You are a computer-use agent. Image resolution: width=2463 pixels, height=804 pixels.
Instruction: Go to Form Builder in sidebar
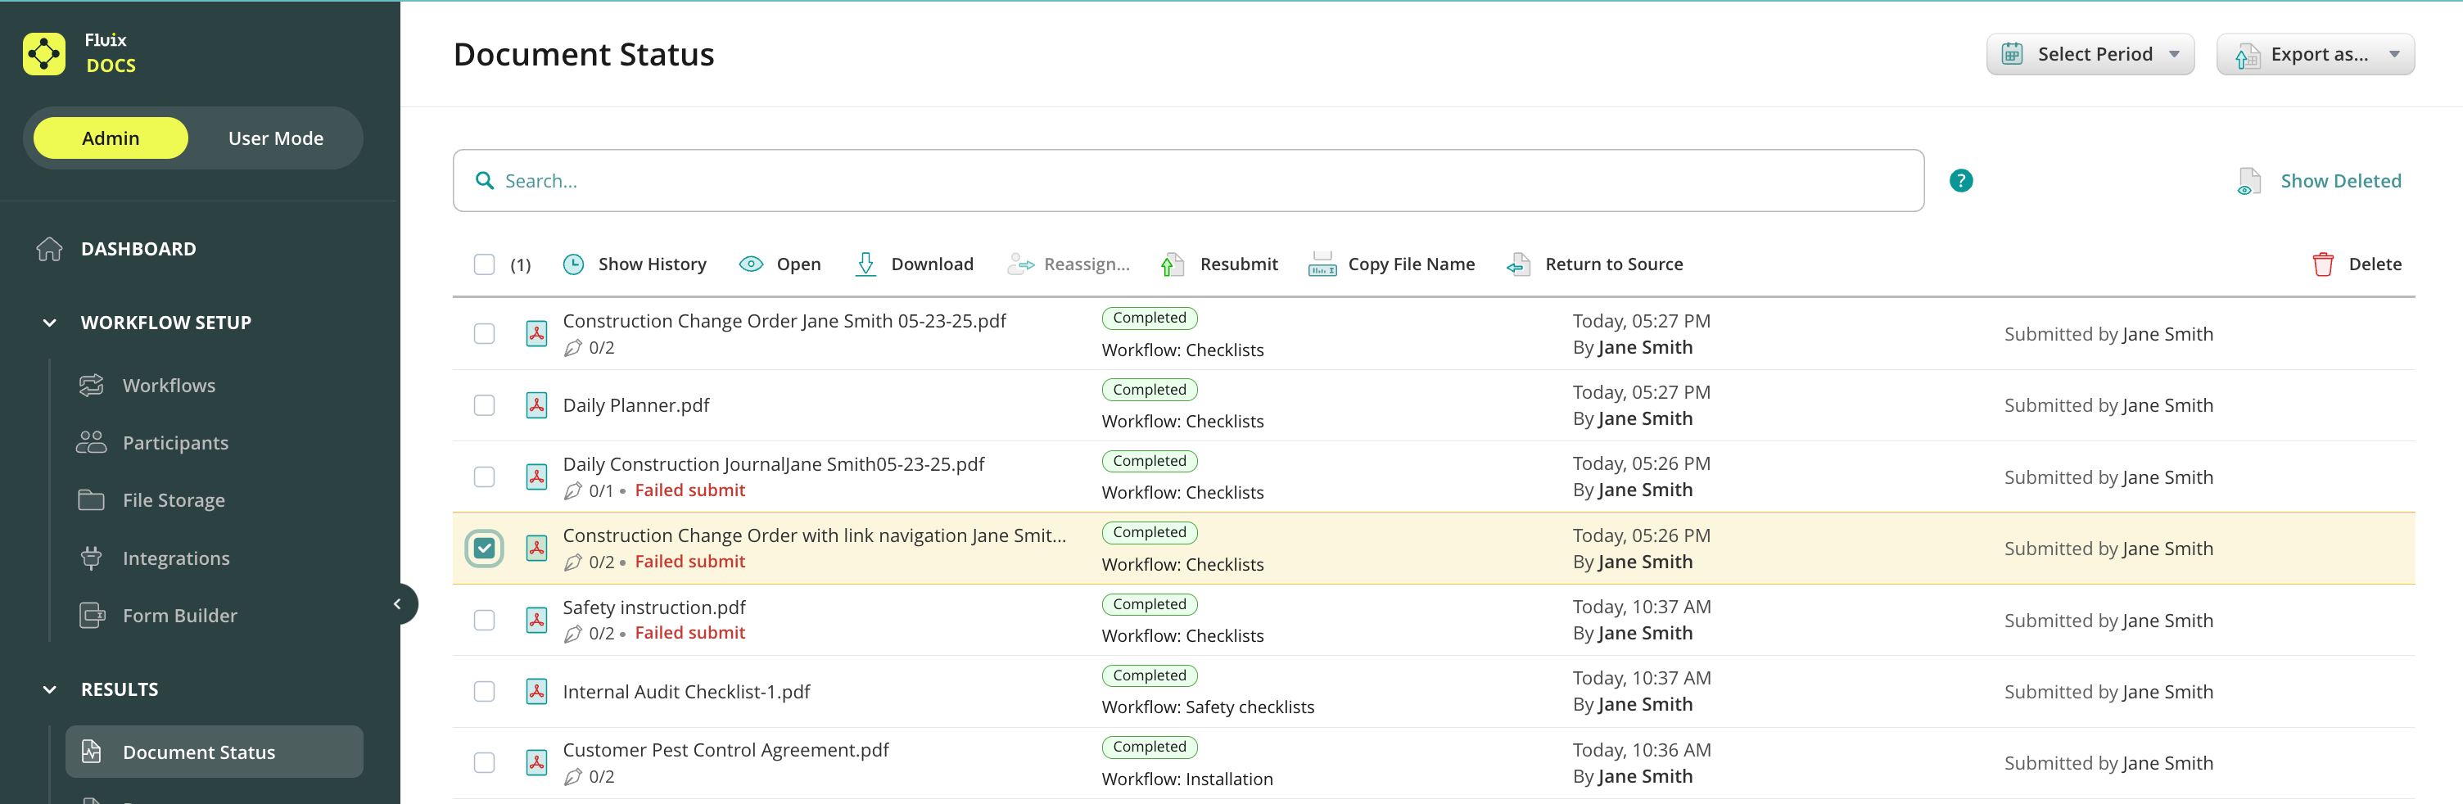pos(179,616)
